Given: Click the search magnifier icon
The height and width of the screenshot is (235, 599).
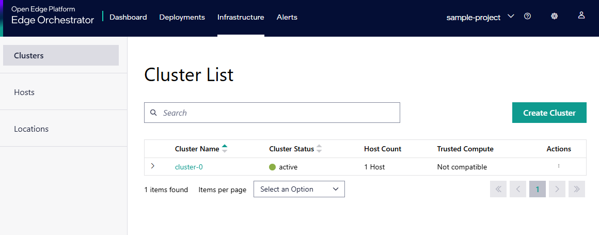Looking at the screenshot, I should pos(153,113).
